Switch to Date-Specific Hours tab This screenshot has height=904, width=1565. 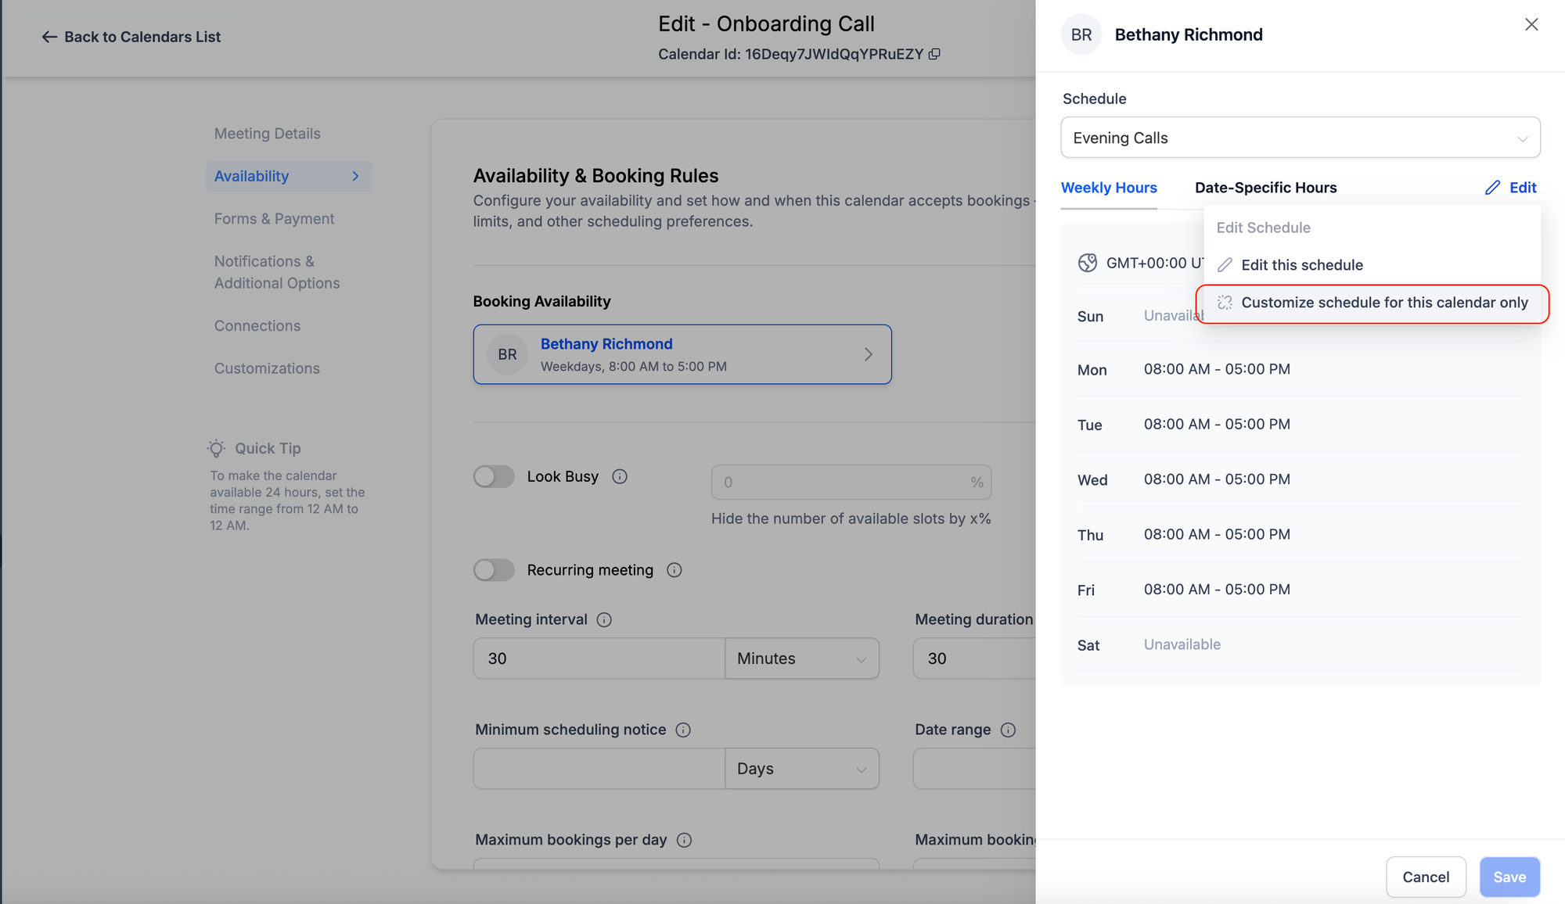point(1265,188)
